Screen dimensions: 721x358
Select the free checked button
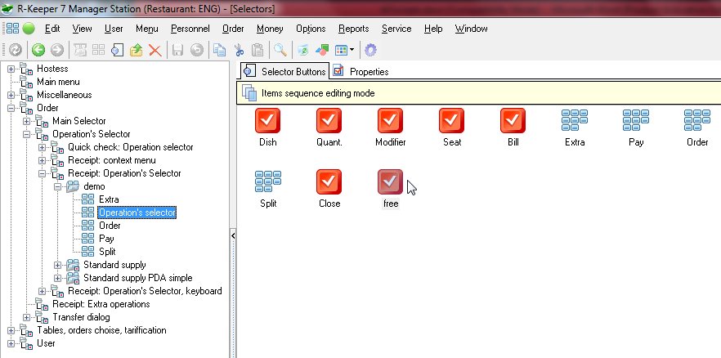(x=390, y=181)
